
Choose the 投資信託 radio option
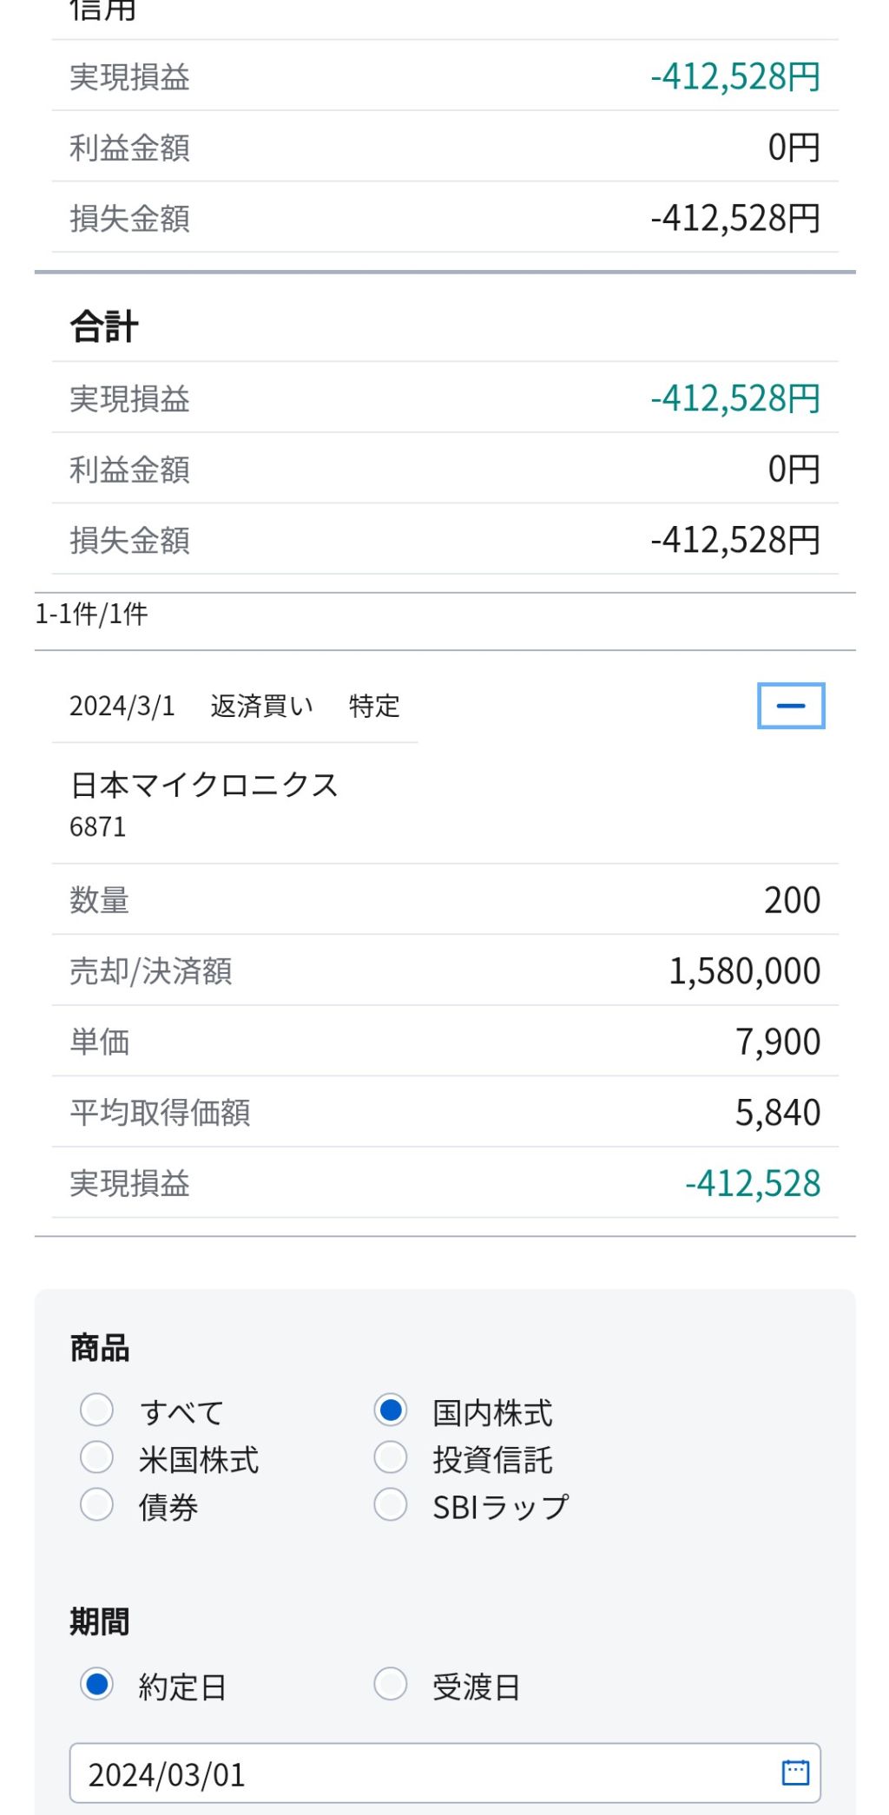391,1458
